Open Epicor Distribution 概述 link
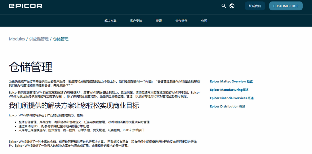The image size is (312, 154). [228, 106]
